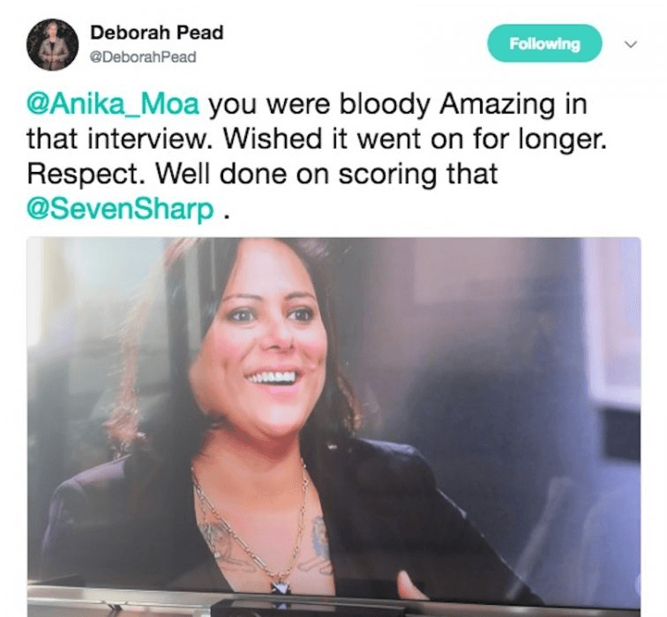Click the TV bezel along photo bottom

tap(333, 604)
